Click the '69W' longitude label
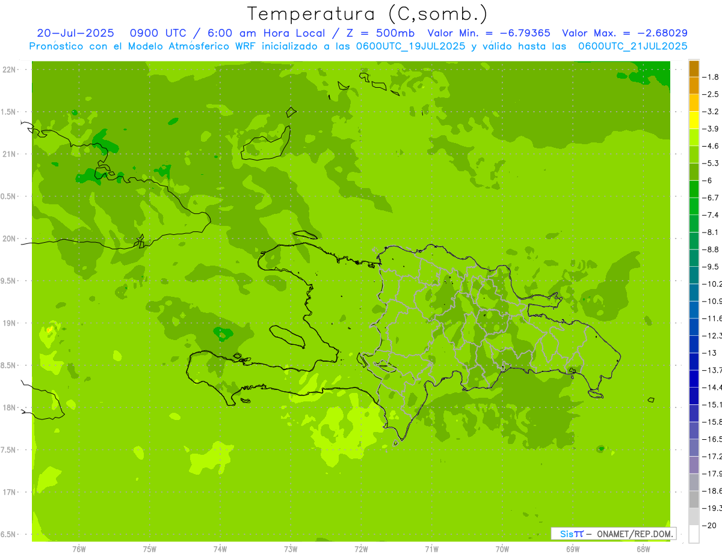Screen dimensions: 722x557 click(573, 549)
